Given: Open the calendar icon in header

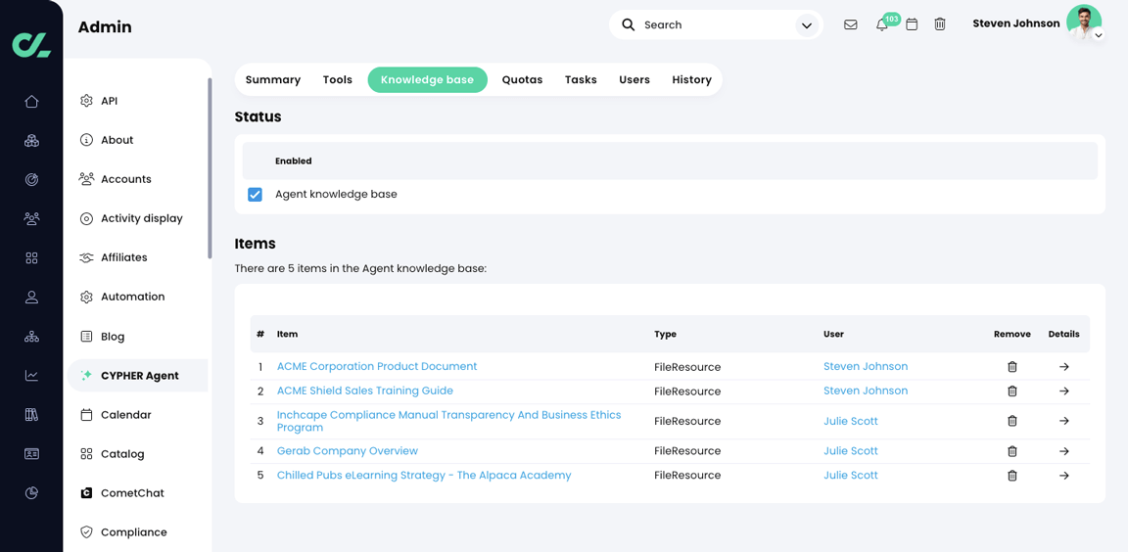Looking at the screenshot, I should [912, 24].
